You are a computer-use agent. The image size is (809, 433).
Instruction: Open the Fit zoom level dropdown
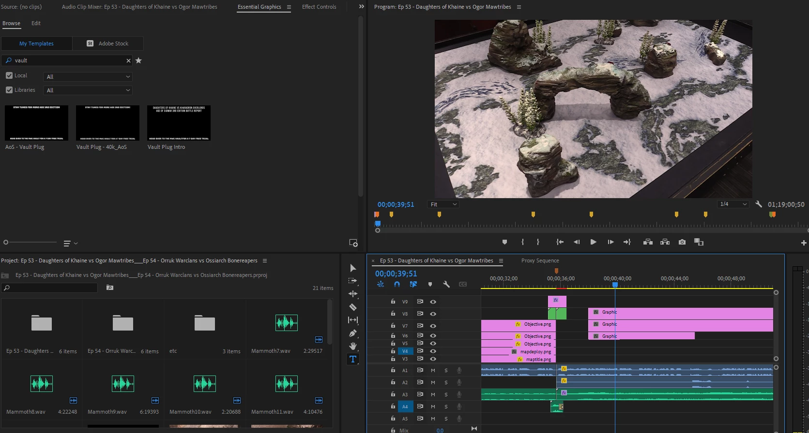click(x=443, y=204)
